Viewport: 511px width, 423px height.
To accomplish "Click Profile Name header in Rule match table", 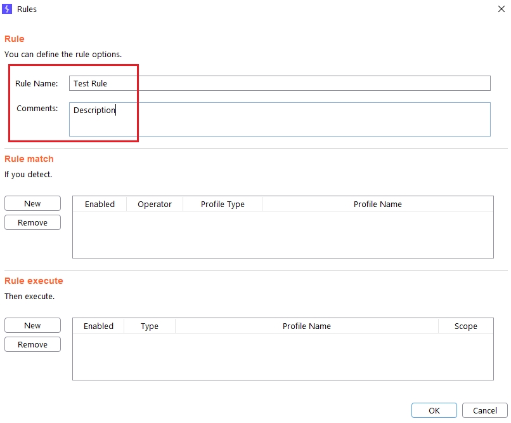I will pyautogui.click(x=377, y=204).
